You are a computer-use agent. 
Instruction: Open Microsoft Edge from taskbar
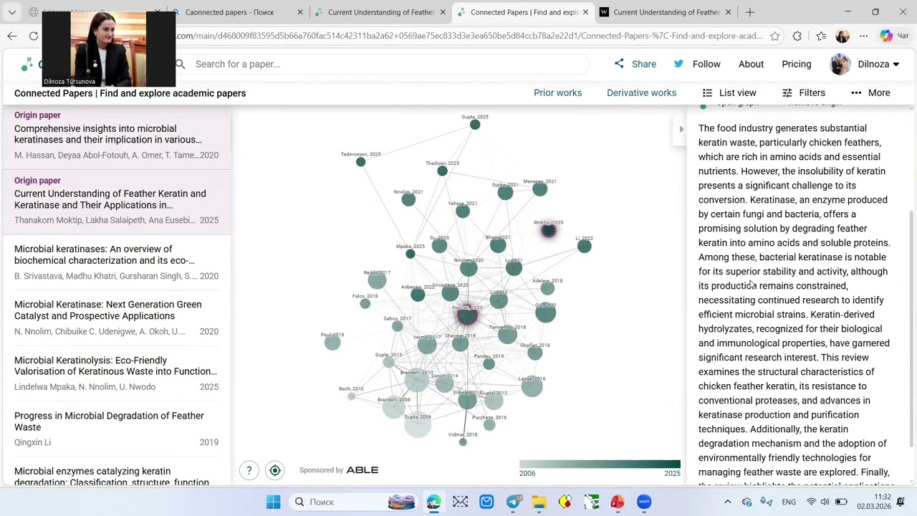434,502
